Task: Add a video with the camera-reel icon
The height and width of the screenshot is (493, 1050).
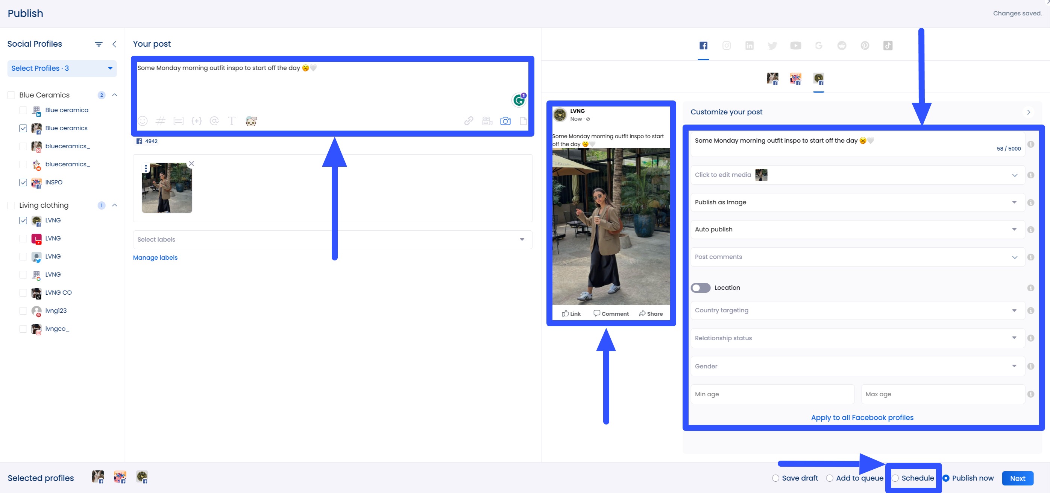Action: click(487, 121)
